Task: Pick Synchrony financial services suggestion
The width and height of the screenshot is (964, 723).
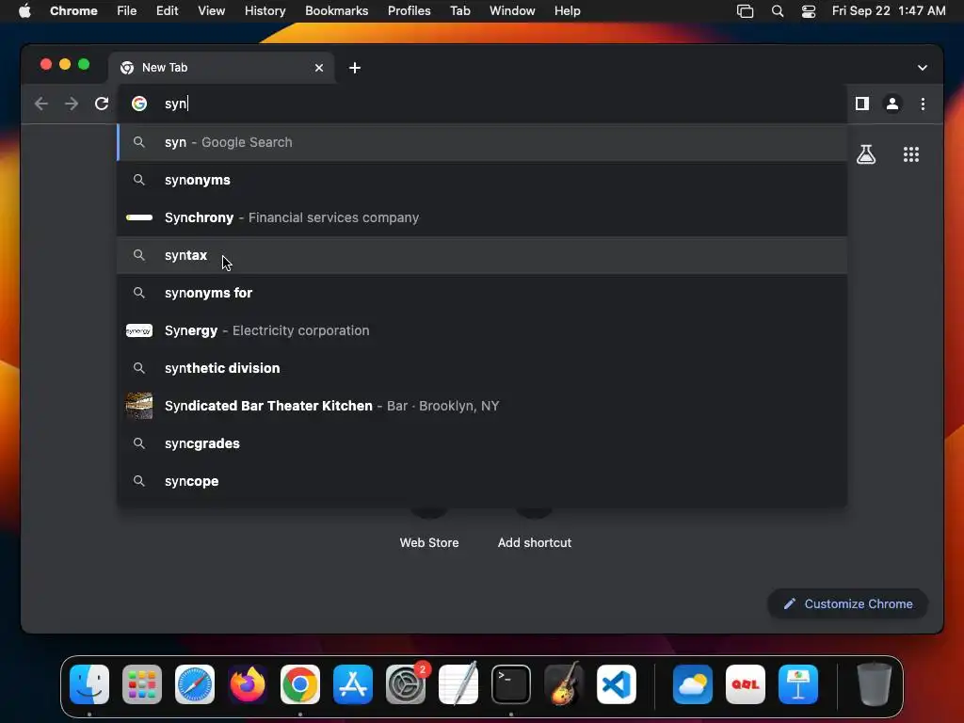Action: [x=482, y=217]
